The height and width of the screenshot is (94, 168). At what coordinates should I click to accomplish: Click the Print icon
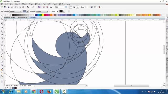(12, 7)
